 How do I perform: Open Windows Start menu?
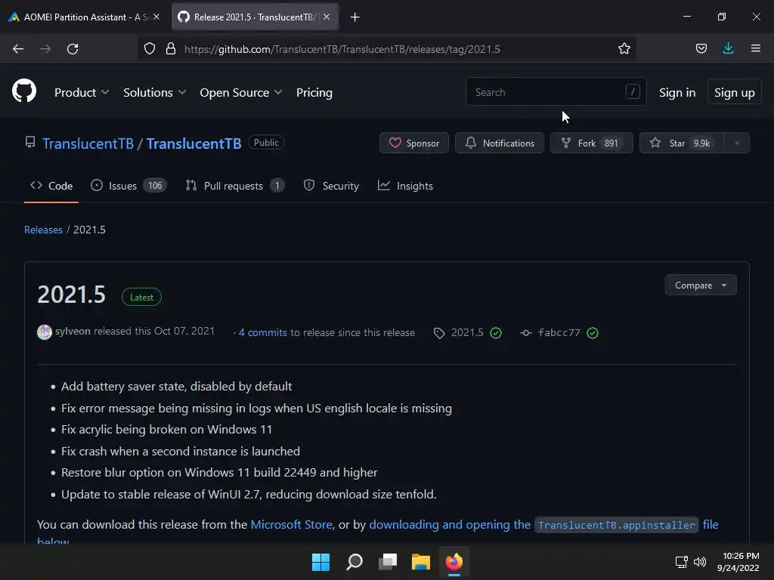click(x=320, y=562)
